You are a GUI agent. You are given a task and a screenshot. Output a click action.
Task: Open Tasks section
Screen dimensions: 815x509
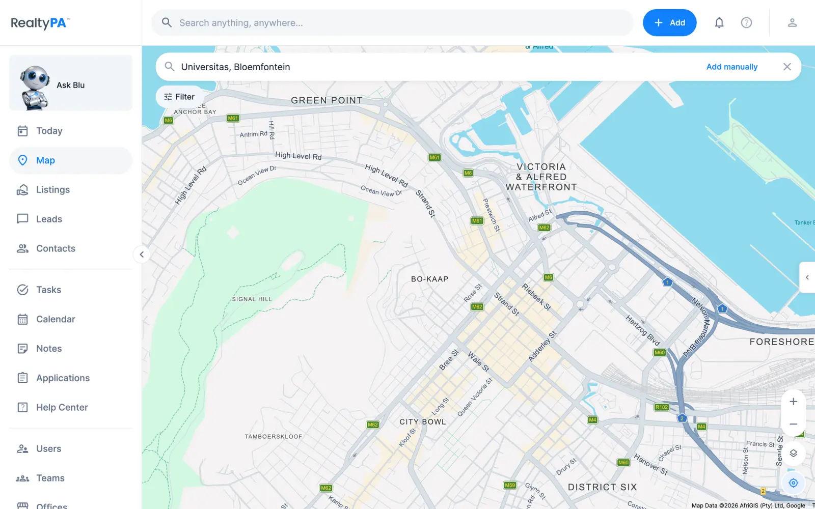[x=71, y=290]
